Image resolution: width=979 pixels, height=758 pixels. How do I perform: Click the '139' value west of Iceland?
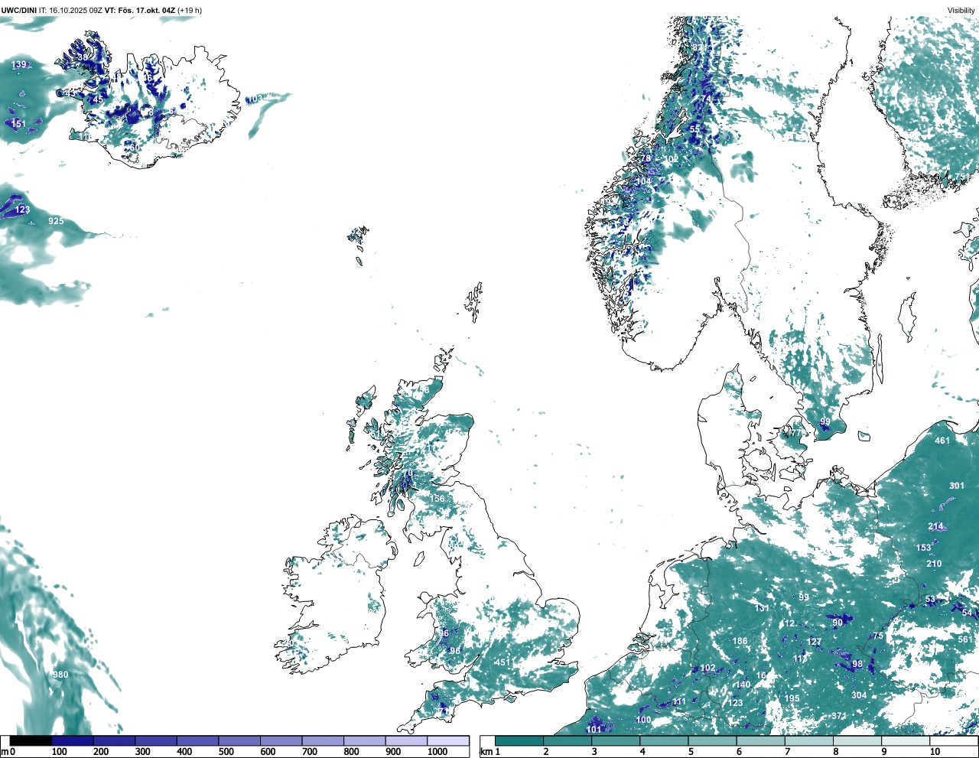point(19,65)
